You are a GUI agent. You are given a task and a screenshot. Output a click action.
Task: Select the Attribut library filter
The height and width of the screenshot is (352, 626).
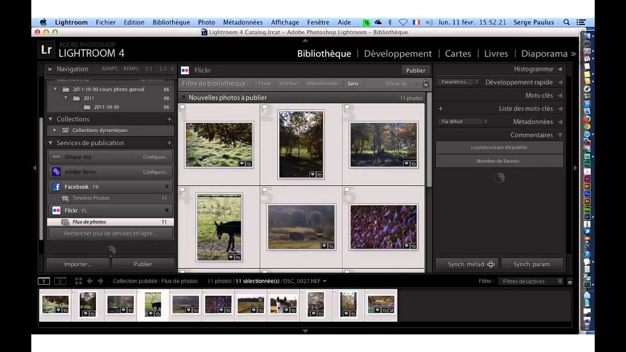point(289,84)
